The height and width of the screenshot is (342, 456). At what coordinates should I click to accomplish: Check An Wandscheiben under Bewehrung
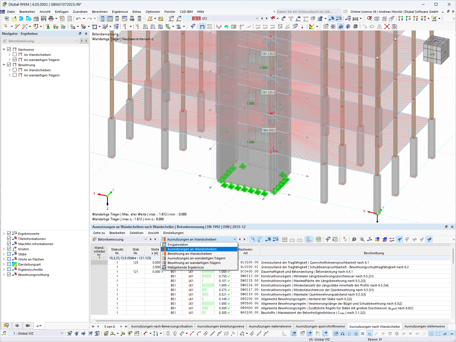(14, 70)
